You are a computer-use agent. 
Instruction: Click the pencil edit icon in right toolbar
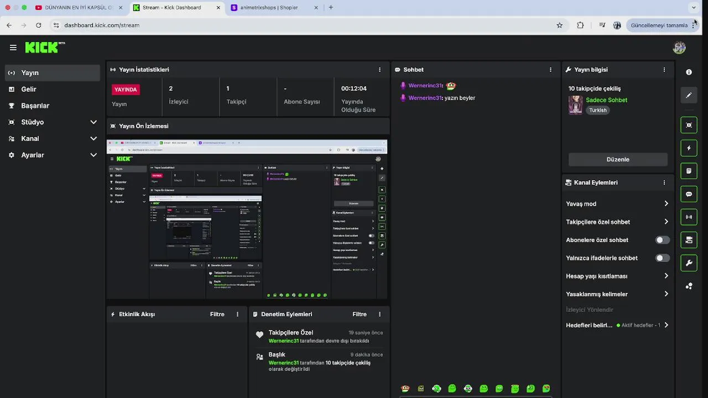(x=689, y=95)
